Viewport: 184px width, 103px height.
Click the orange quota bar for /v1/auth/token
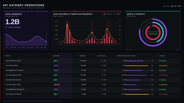point(138,66)
